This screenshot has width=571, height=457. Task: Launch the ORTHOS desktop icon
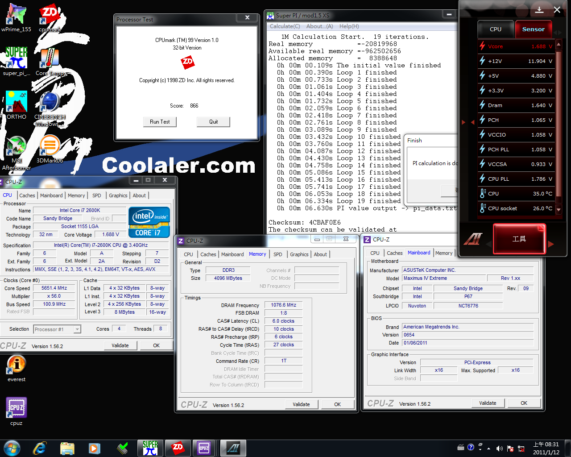[x=16, y=105]
